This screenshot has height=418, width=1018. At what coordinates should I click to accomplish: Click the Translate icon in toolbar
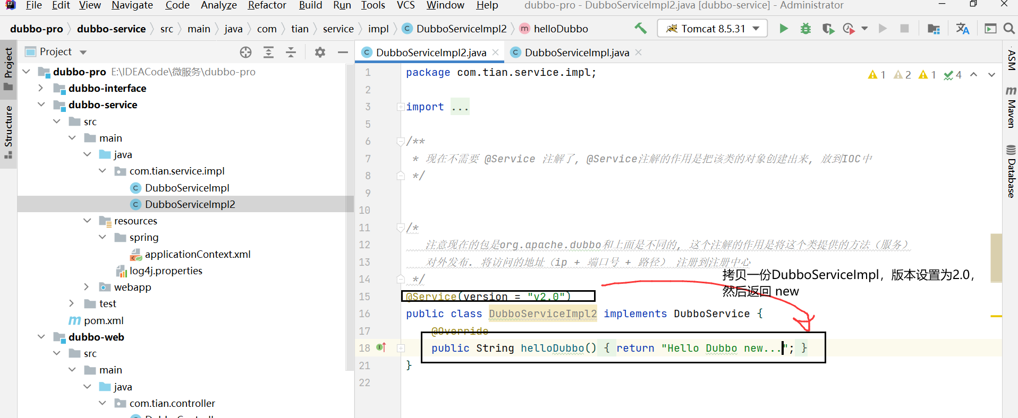coord(962,28)
